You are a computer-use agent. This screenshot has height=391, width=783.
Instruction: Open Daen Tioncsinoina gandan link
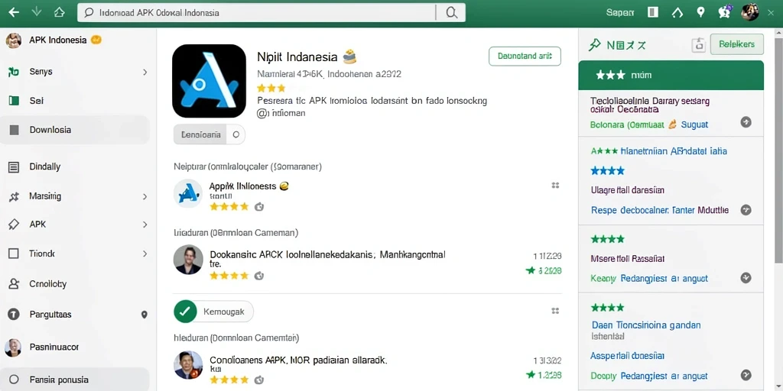(645, 325)
